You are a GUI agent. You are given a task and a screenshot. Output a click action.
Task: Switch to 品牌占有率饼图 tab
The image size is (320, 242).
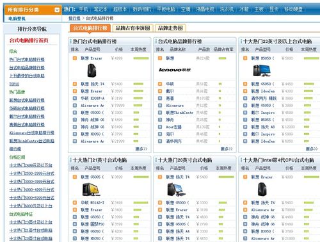132,28
